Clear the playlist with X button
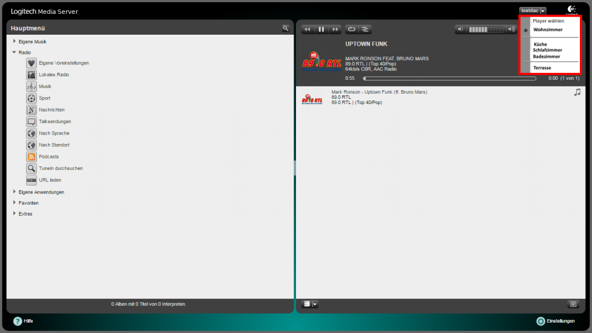This screenshot has width=592, height=333. pyautogui.click(x=573, y=304)
